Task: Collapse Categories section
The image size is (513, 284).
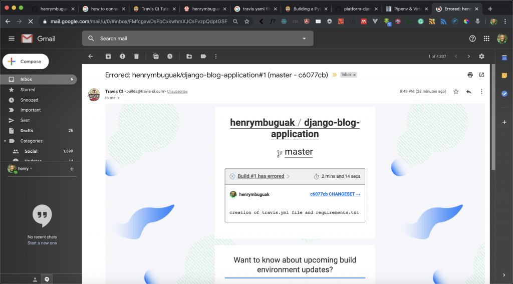Action: click(x=5, y=141)
